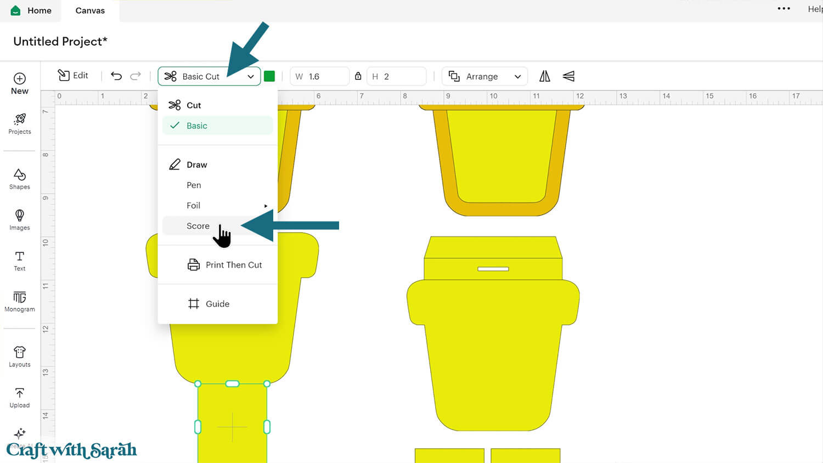Open the Layouts panel

[20, 357]
